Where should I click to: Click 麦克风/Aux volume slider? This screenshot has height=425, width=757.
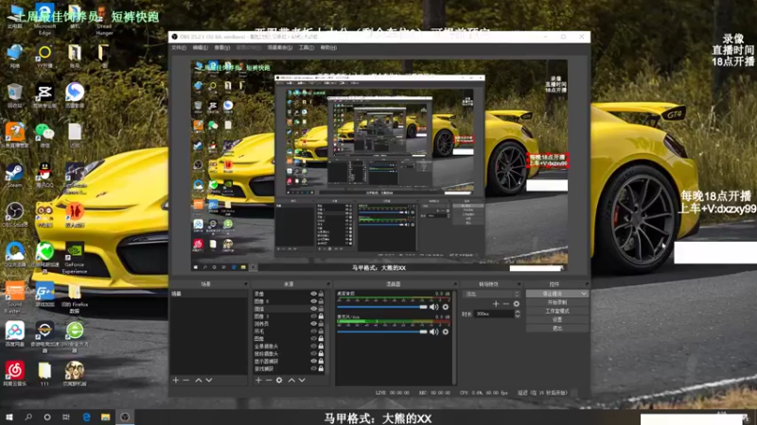click(x=382, y=331)
